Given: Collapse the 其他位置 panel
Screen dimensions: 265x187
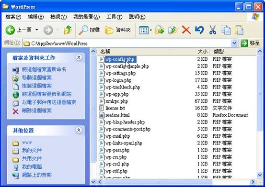Looking at the screenshot, I should pyautogui.click(x=79, y=130).
